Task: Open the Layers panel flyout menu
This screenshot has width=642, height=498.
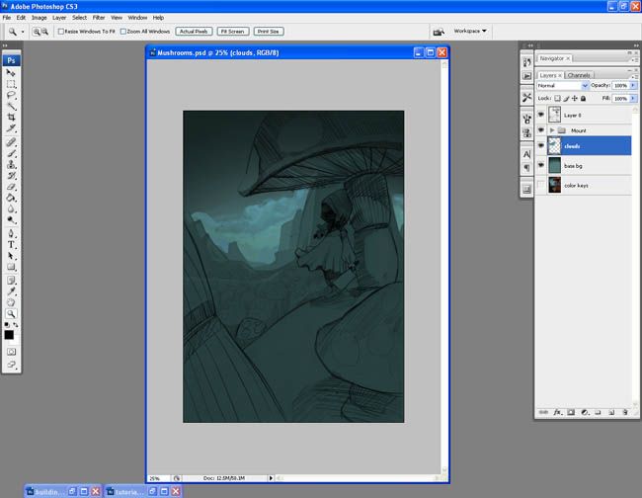Action: 634,76
